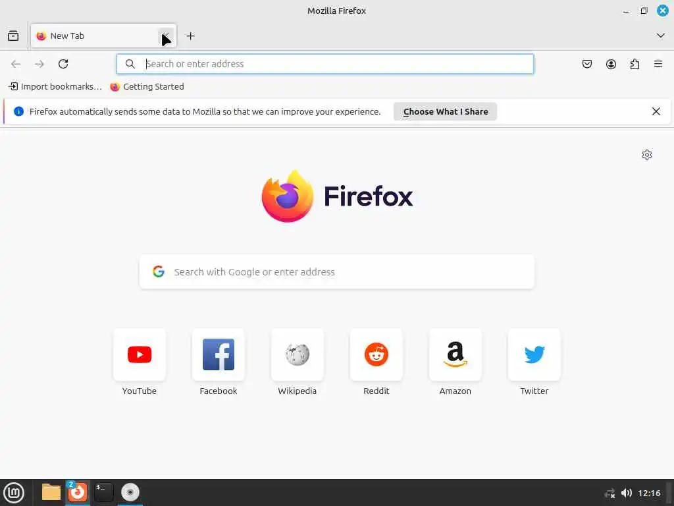This screenshot has width=674, height=506.
Task: Open the Terminal from taskbar
Action: click(103, 492)
